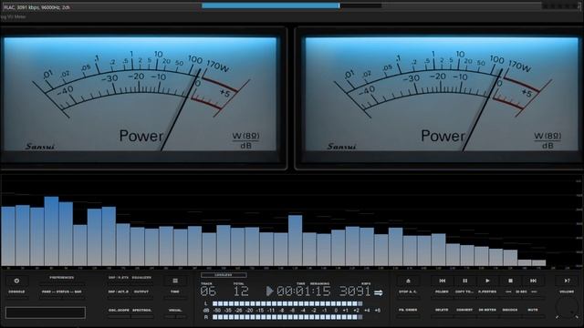Click the elapsed time 00:01:15 display
The width and height of the screenshot is (584, 328).
tap(304, 292)
